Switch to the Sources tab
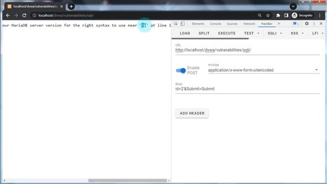This screenshot has width=327, height=184. coord(232,24)
